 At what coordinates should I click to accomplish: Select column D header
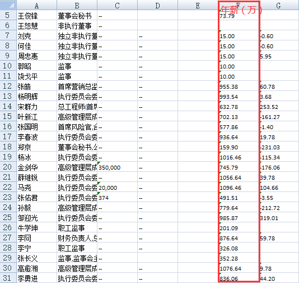point(158,5)
